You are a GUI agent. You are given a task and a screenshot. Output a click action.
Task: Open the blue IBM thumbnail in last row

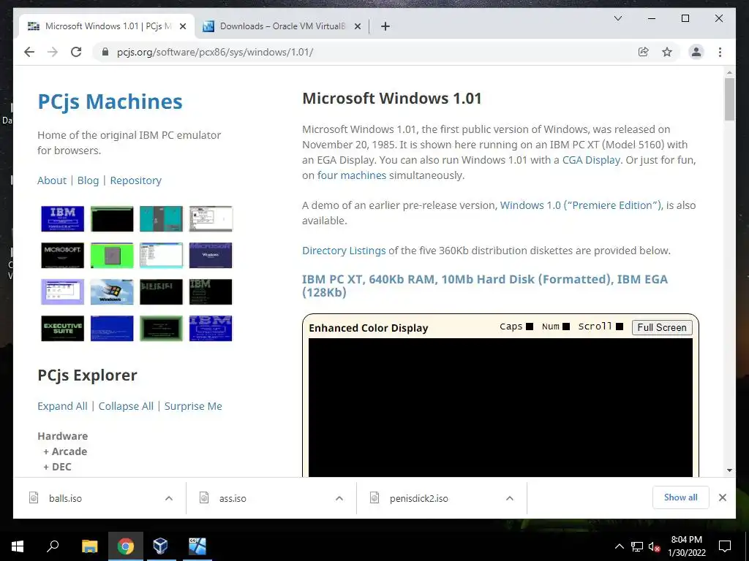pos(211,328)
